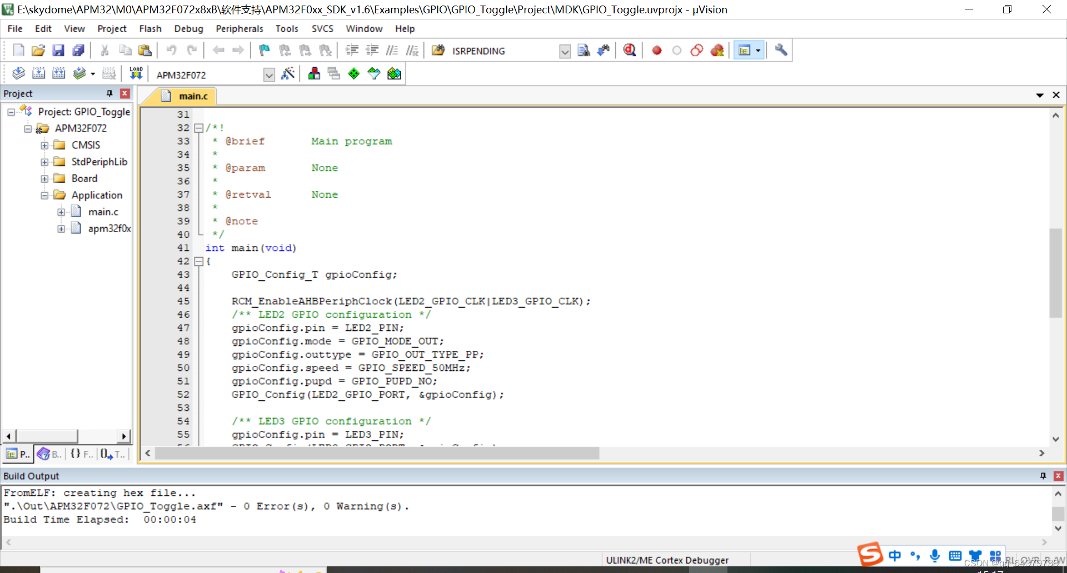Open the editor window list arrow
The height and width of the screenshot is (573, 1067).
tap(1040, 95)
